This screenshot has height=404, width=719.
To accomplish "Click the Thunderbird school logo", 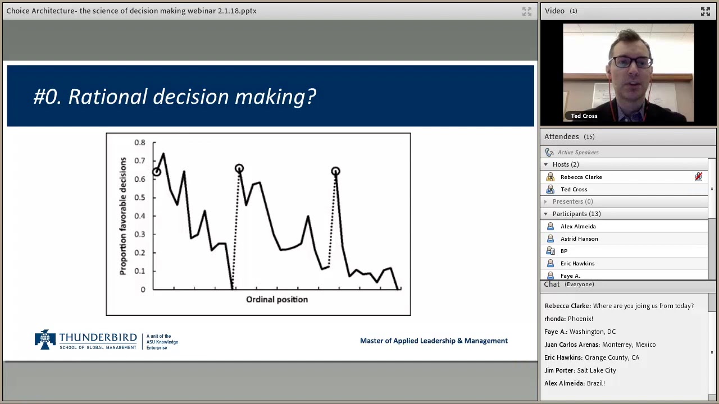I will tap(85, 340).
